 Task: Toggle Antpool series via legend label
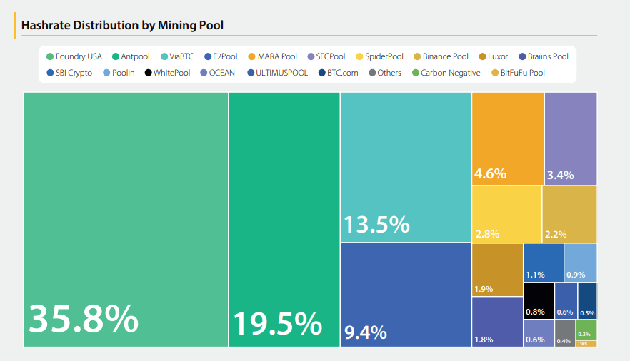pyautogui.click(x=135, y=56)
